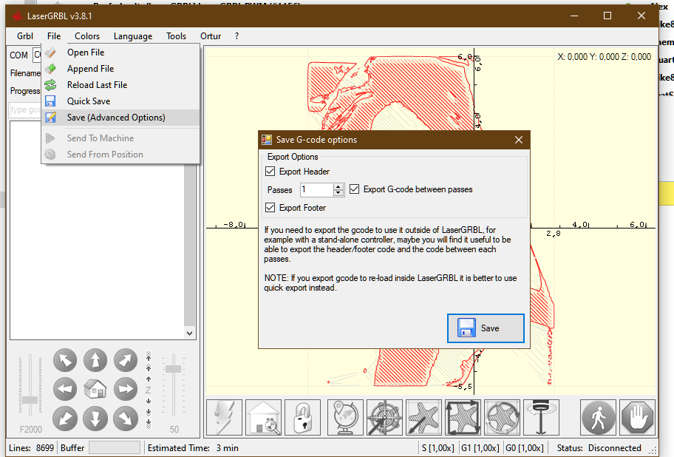Click the Status: Disconnected indicator
This screenshot has height=457, width=674.
tap(599, 448)
